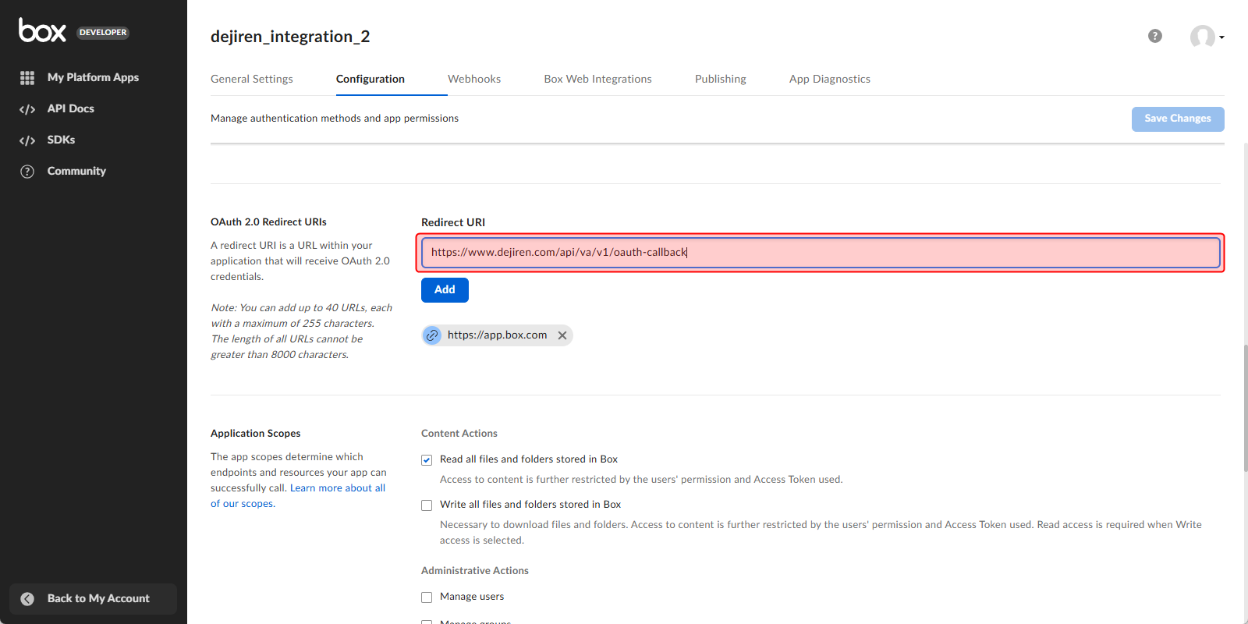
Task: Click the https://app.box.com URI chip text
Action: point(498,335)
